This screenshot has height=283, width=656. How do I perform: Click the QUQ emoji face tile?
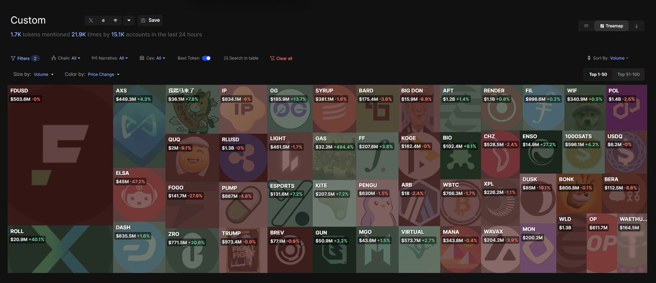point(192,157)
